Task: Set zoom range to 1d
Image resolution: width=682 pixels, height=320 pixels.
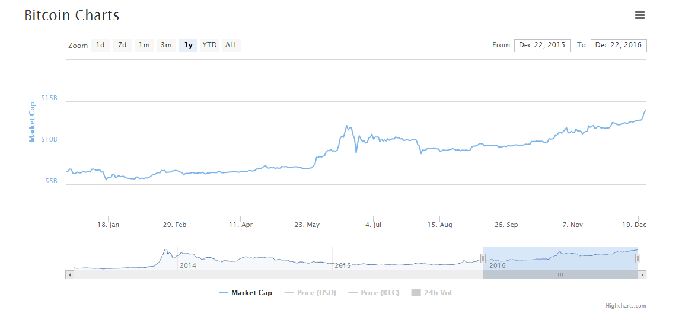Action: [x=100, y=45]
